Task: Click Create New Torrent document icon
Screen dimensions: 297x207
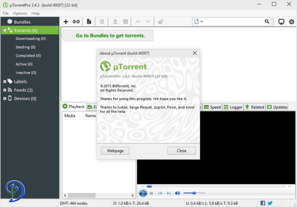Action: [x=89, y=22]
